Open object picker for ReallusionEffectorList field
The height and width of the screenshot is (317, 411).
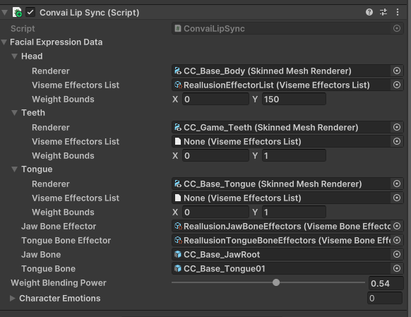click(397, 85)
